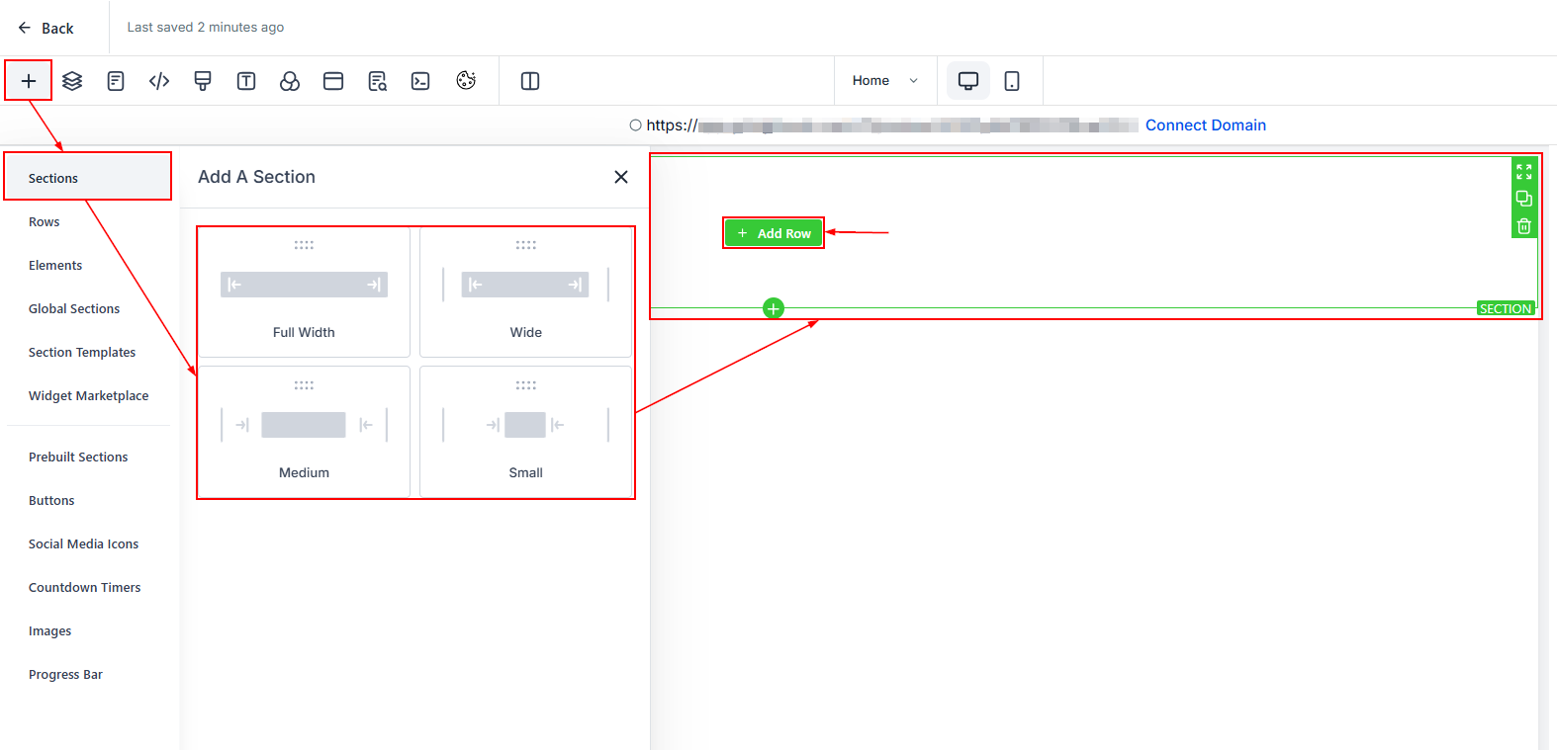Click the section move arrows icon

click(1524, 171)
